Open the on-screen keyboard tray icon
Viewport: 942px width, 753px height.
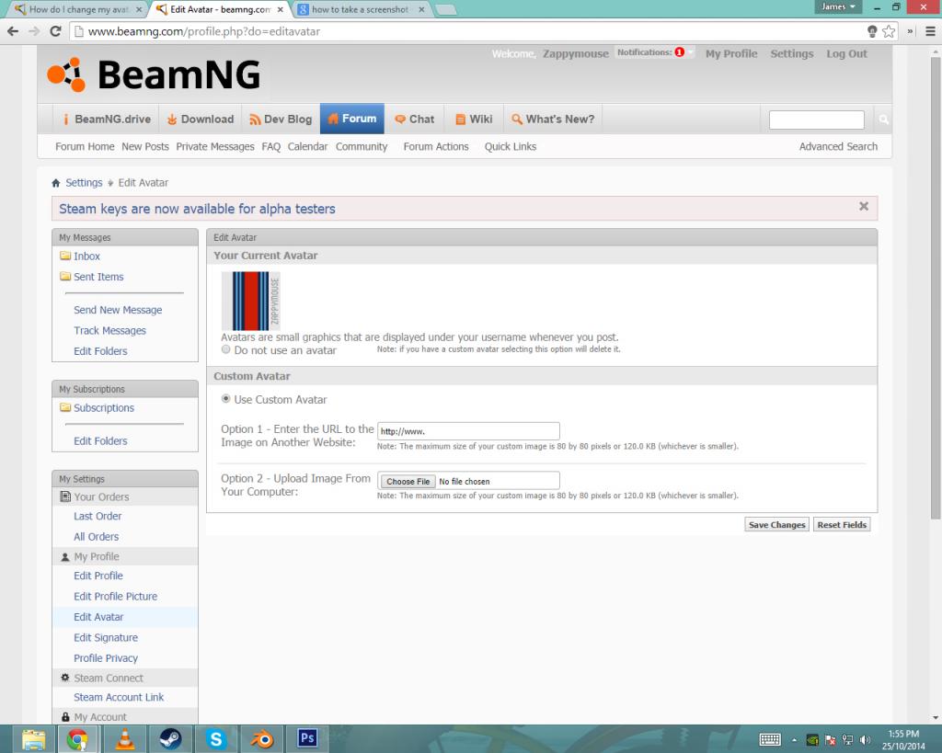click(770, 740)
